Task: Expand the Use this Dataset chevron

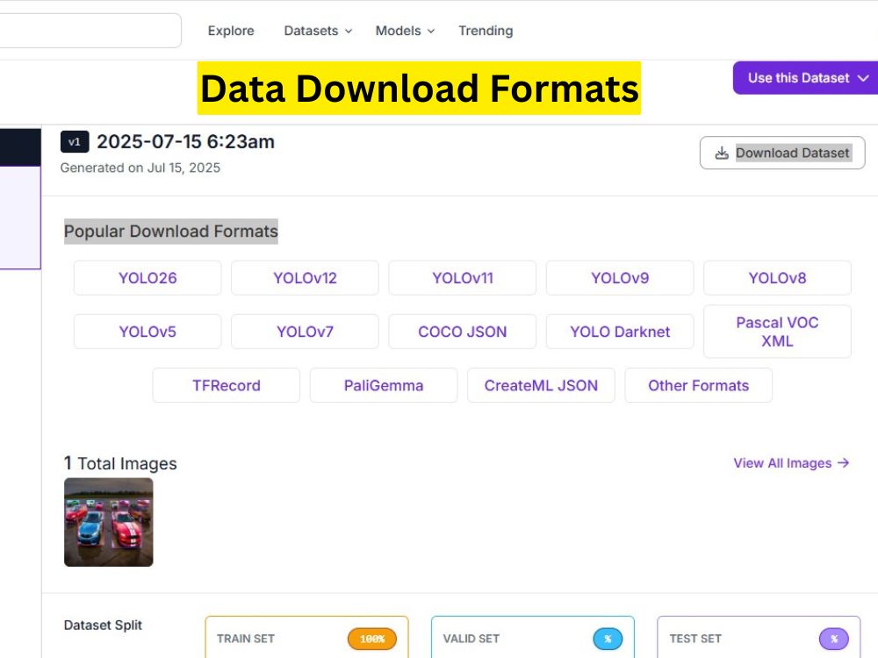Action: 863,78
